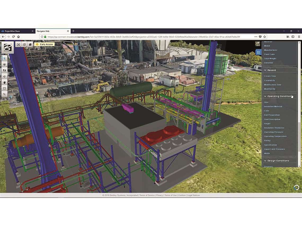
Task: Click the dark box icon in top toolbar
Action: click(30, 45)
